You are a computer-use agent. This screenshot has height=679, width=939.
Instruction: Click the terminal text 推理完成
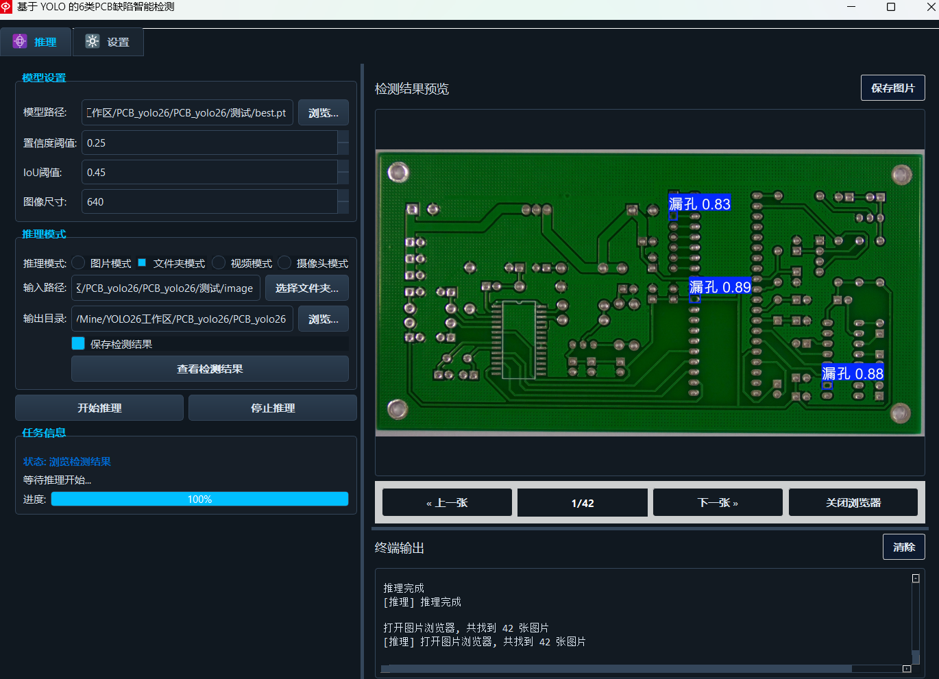pos(404,588)
